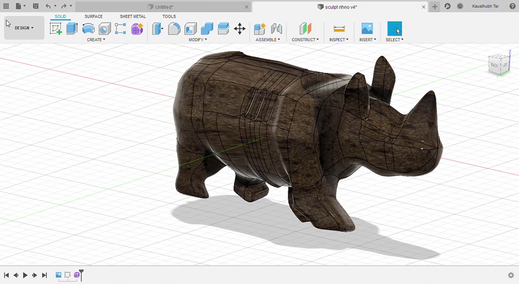Click the ViewCube in the viewport
This screenshot has width=519, height=284.
tap(499, 65)
